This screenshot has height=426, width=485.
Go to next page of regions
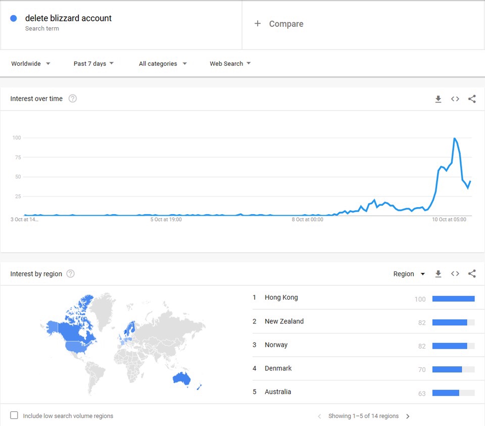click(408, 416)
